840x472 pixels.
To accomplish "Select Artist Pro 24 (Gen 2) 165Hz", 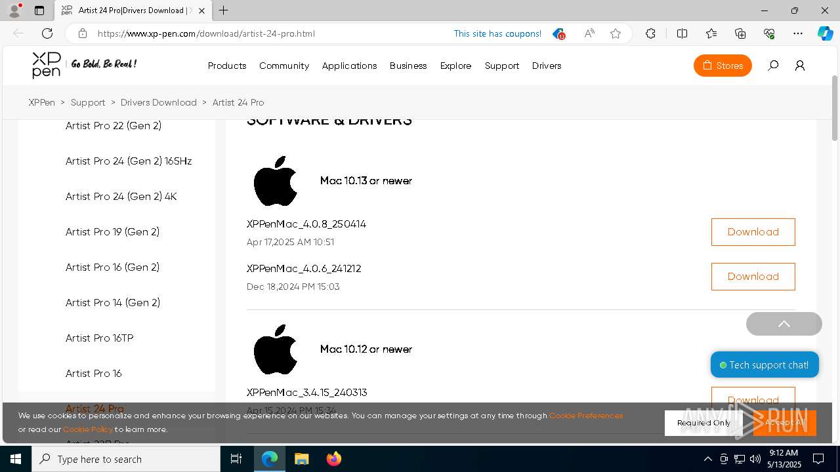I will 129,161.
